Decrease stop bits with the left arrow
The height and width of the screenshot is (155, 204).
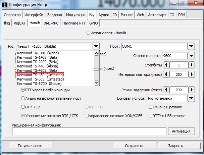[165, 65]
